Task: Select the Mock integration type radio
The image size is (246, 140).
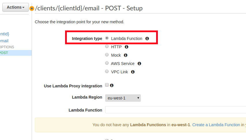Action: coord(107,55)
